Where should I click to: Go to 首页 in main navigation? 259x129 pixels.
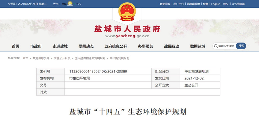point(16,46)
